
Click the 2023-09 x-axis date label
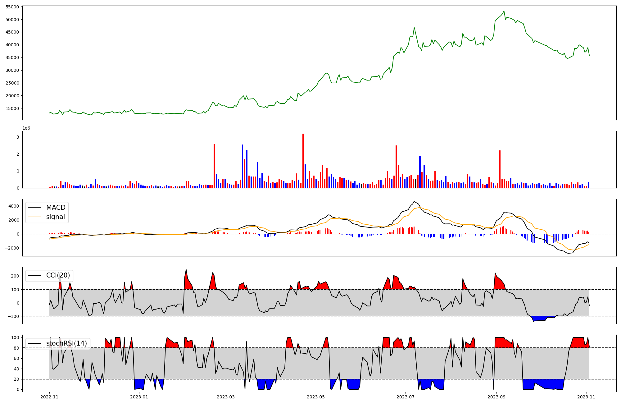click(x=496, y=397)
